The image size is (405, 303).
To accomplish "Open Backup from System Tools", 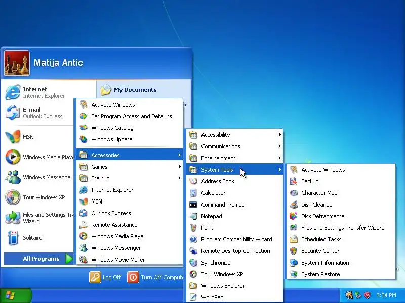I will tap(340, 181).
